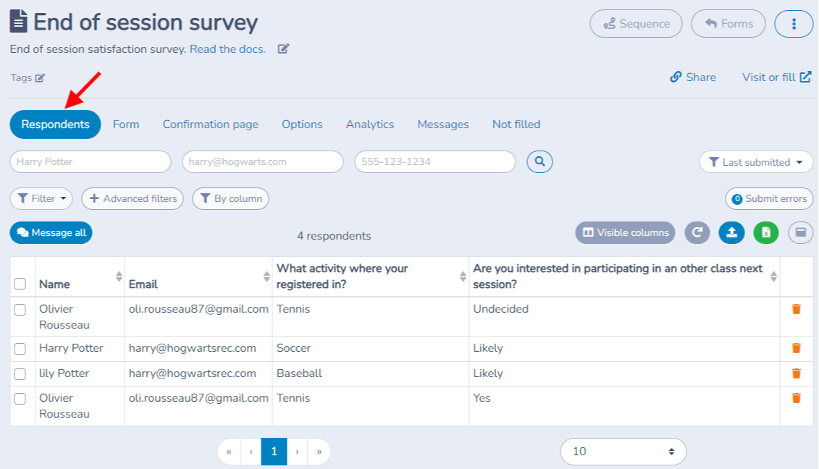Go back to Forms
The image size is (819, 469).
click(728, 24)
